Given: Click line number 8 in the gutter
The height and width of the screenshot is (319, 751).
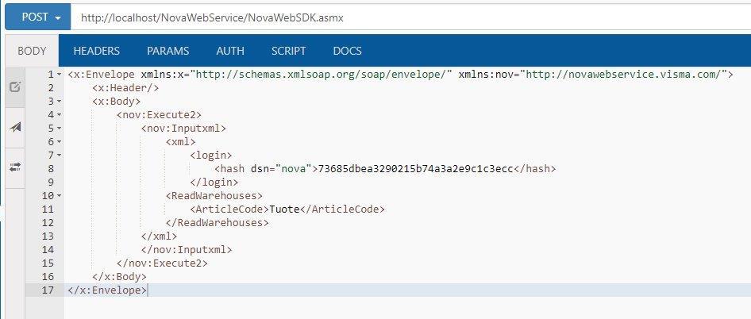Looking at the screenshot, I should pyautogui.click(x=51, y=168).
